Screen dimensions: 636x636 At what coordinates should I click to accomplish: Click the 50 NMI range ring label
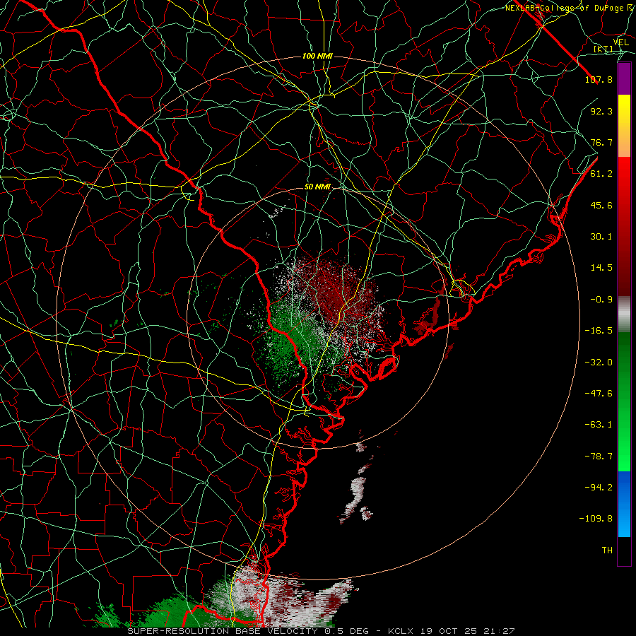tap(317, 187)
